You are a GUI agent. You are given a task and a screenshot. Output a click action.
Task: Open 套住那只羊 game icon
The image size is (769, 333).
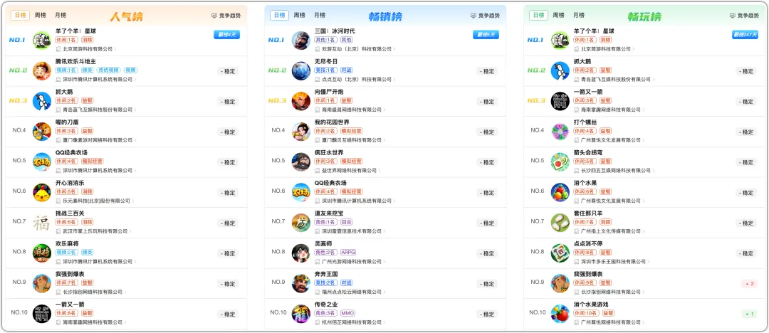[560, 223]
